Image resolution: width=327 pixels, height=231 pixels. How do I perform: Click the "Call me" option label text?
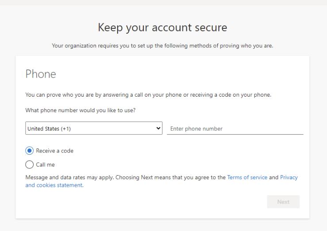pyautogui.click(x=45, y=164)
